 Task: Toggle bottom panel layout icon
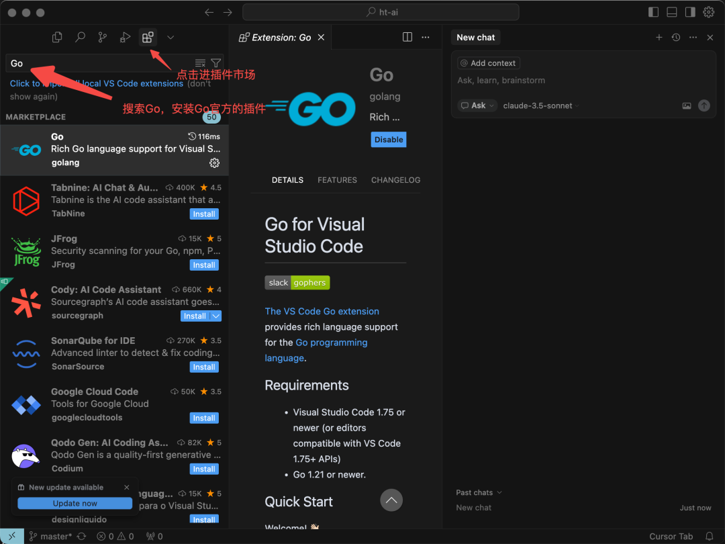click(672, 13)
